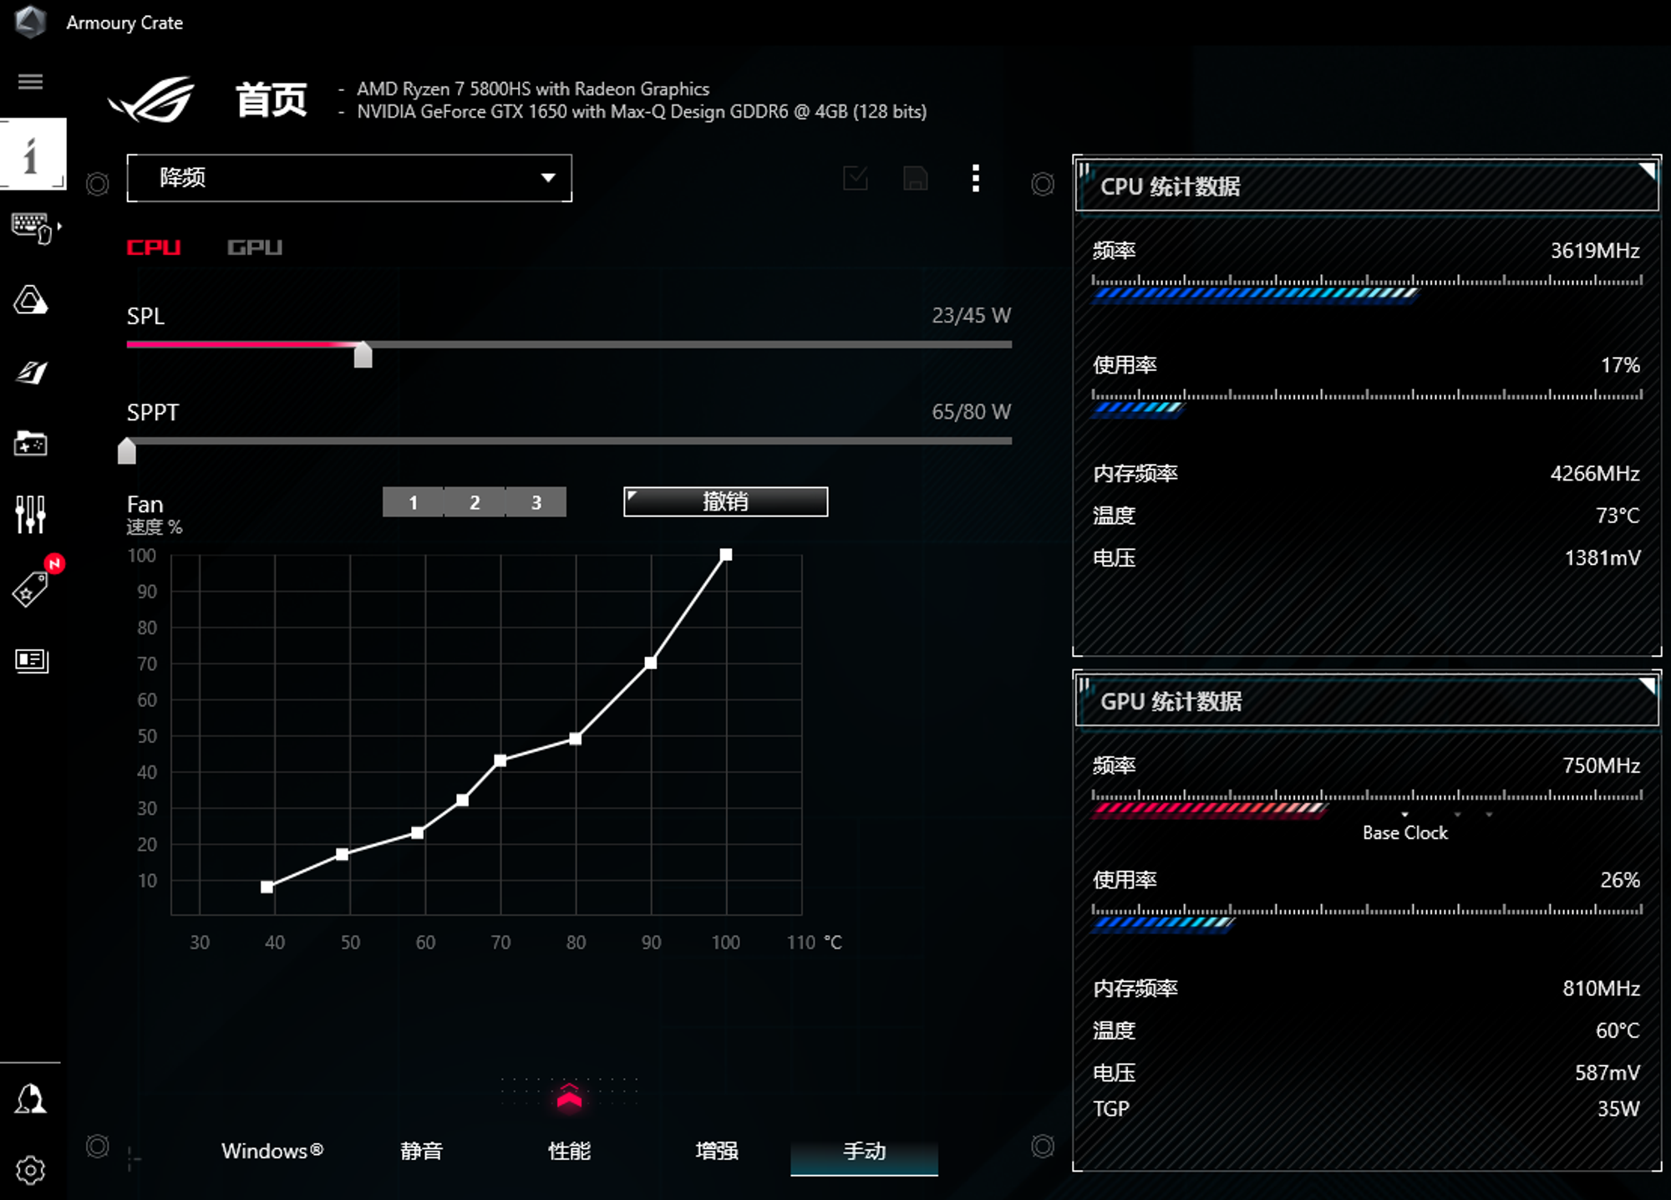The width and height of the screenshot is (1671, 1200).
Task: Select the 静音 silent mode
Action: (421, 1152)
